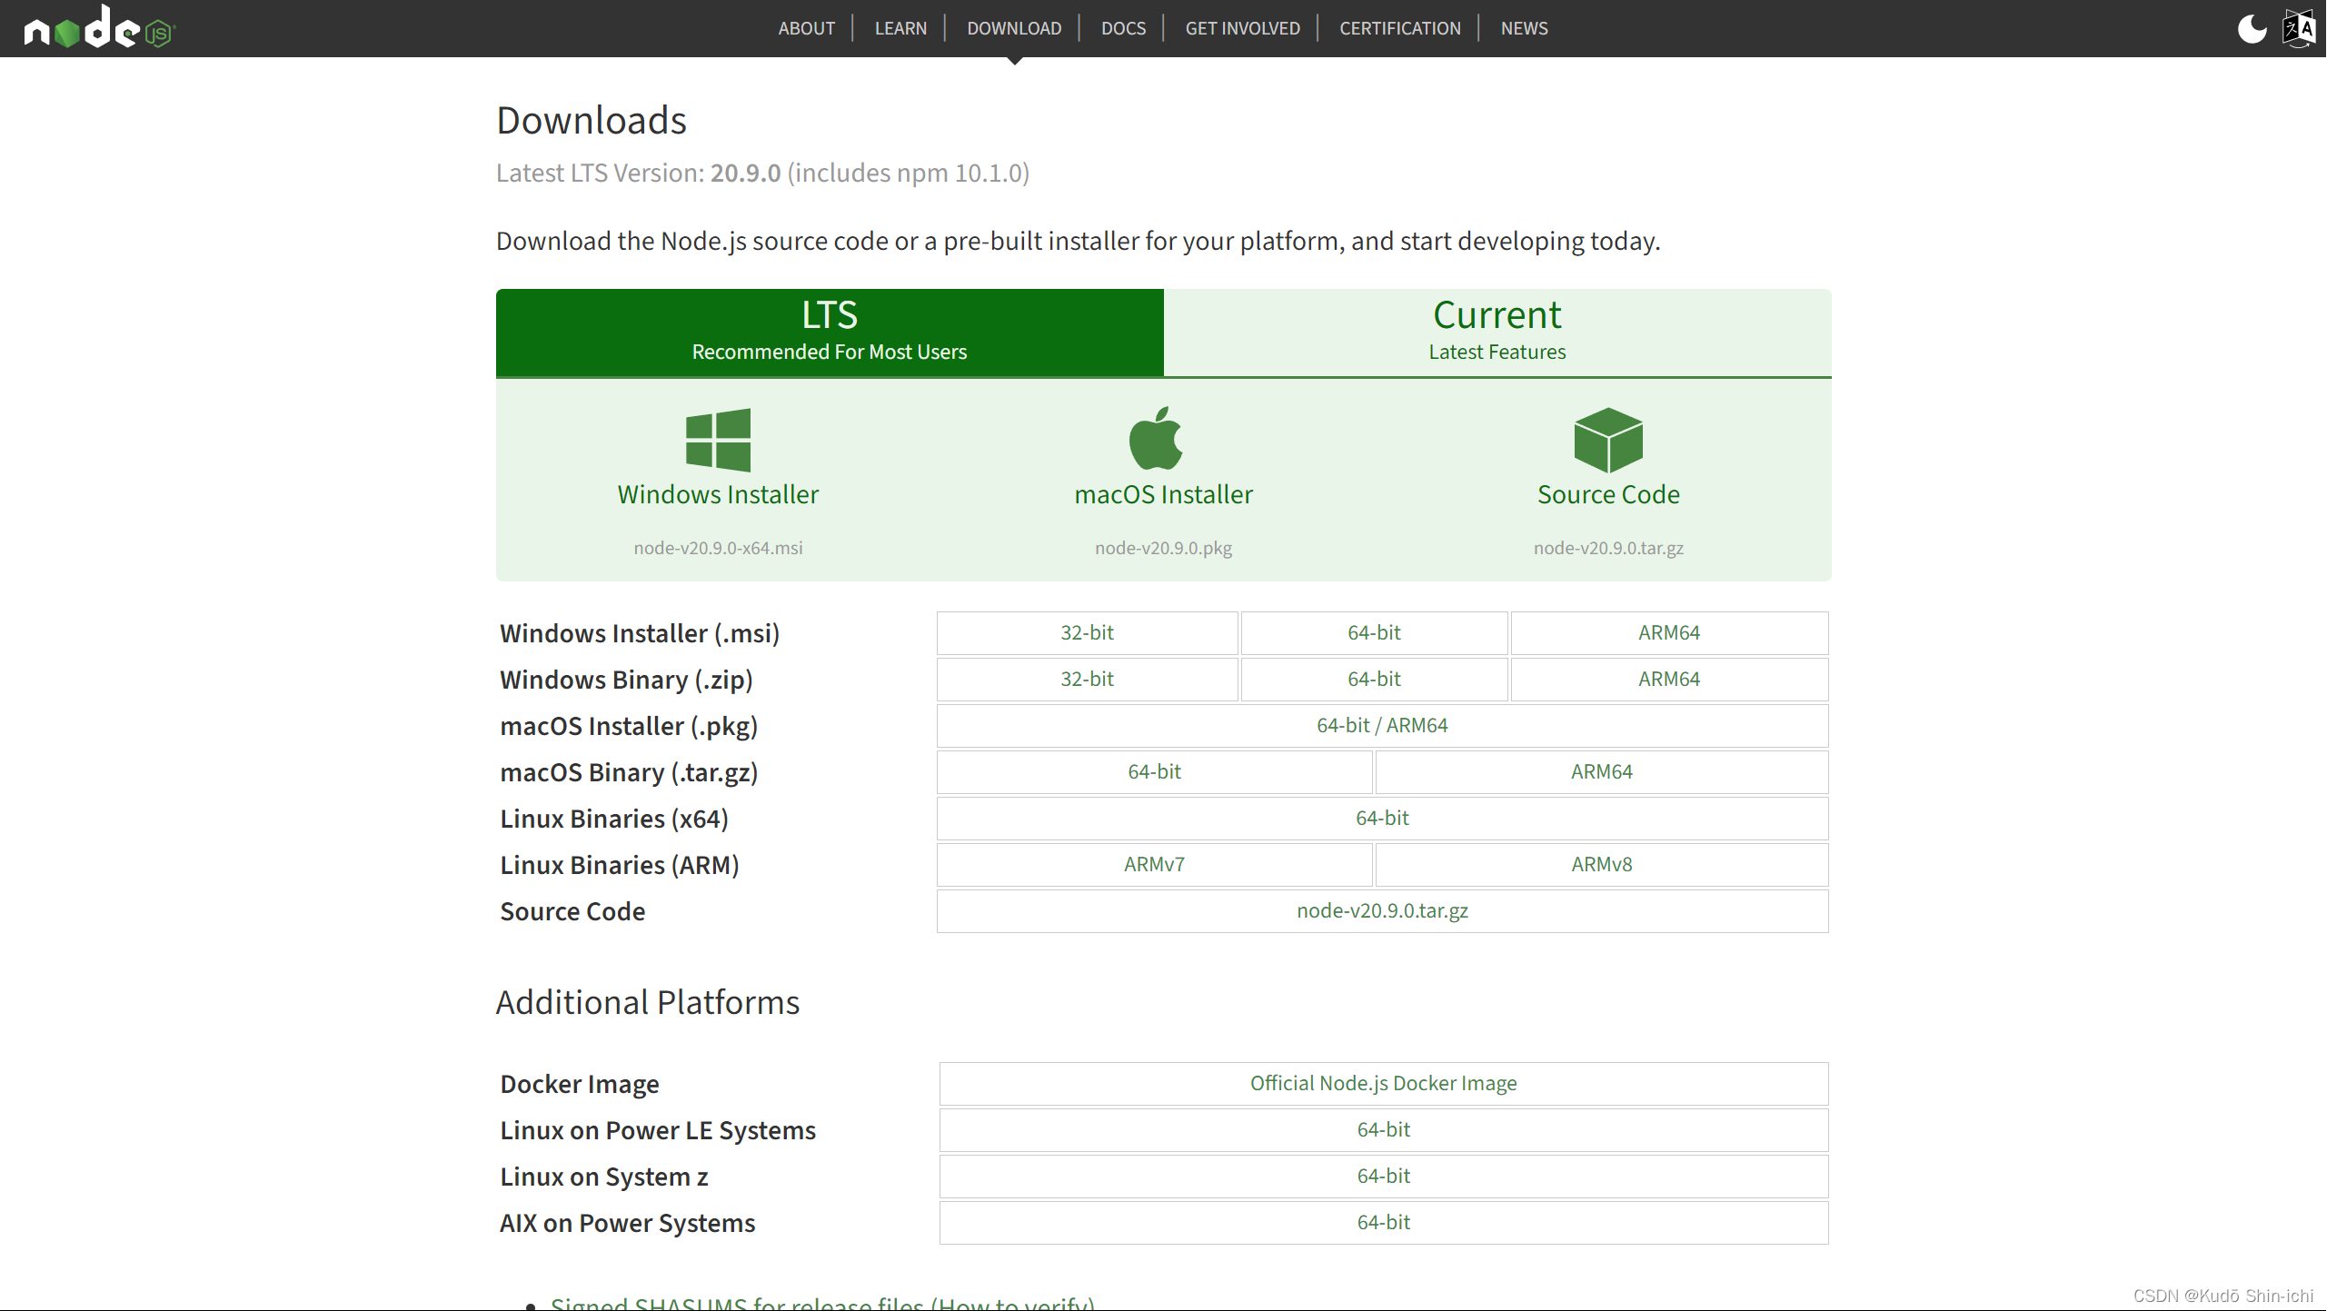Screen dimensions: 2327x1311
Task: Open Official Node.js Docker Image link
Action: tap(1383, 1083)
